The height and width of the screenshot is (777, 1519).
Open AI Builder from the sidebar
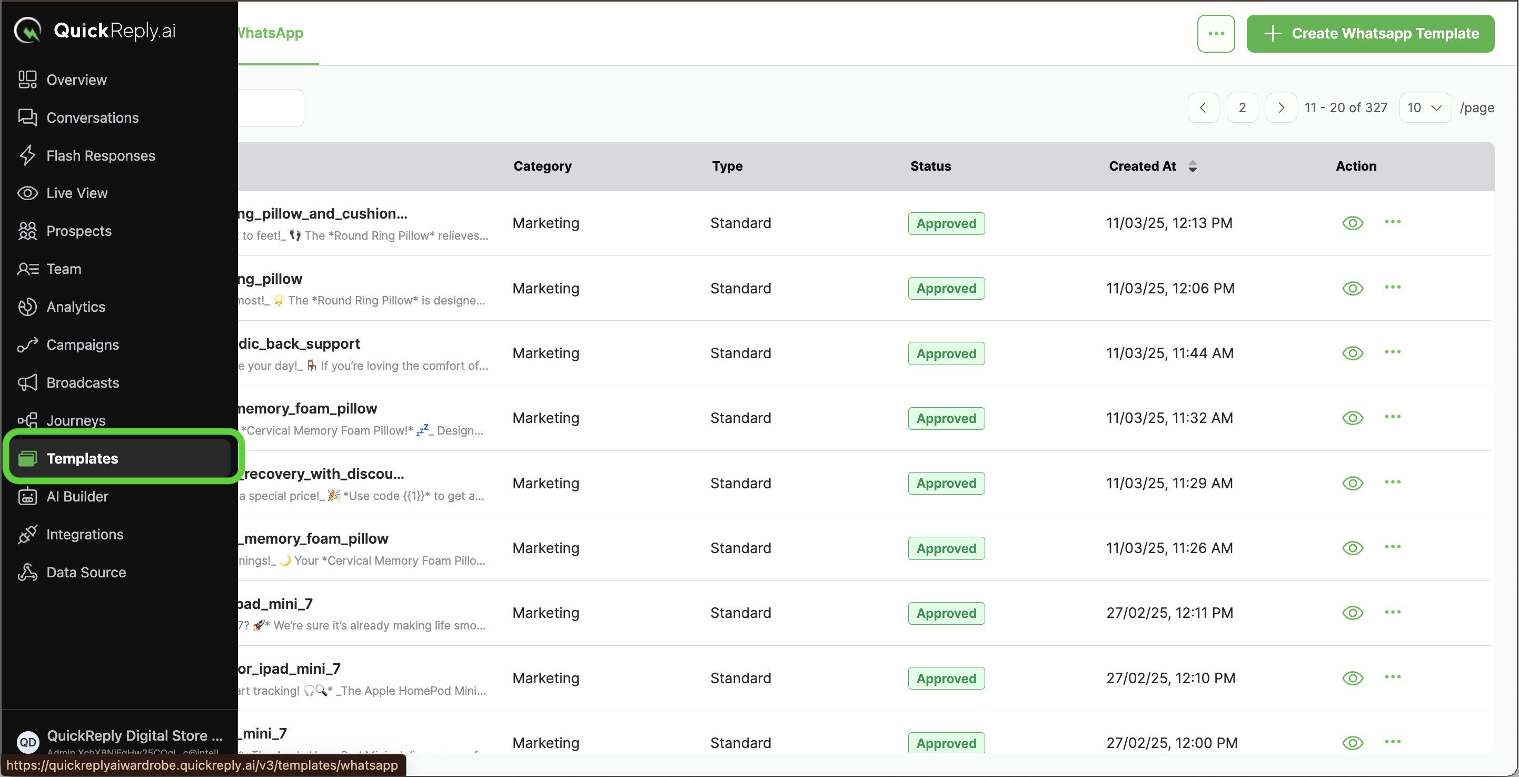(77, 496)
